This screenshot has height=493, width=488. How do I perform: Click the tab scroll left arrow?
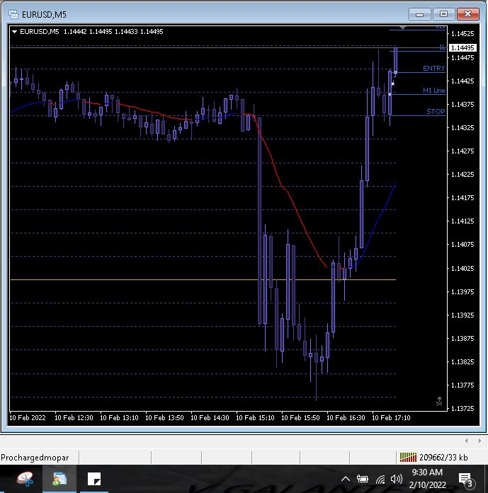click(x=467, y=441)
